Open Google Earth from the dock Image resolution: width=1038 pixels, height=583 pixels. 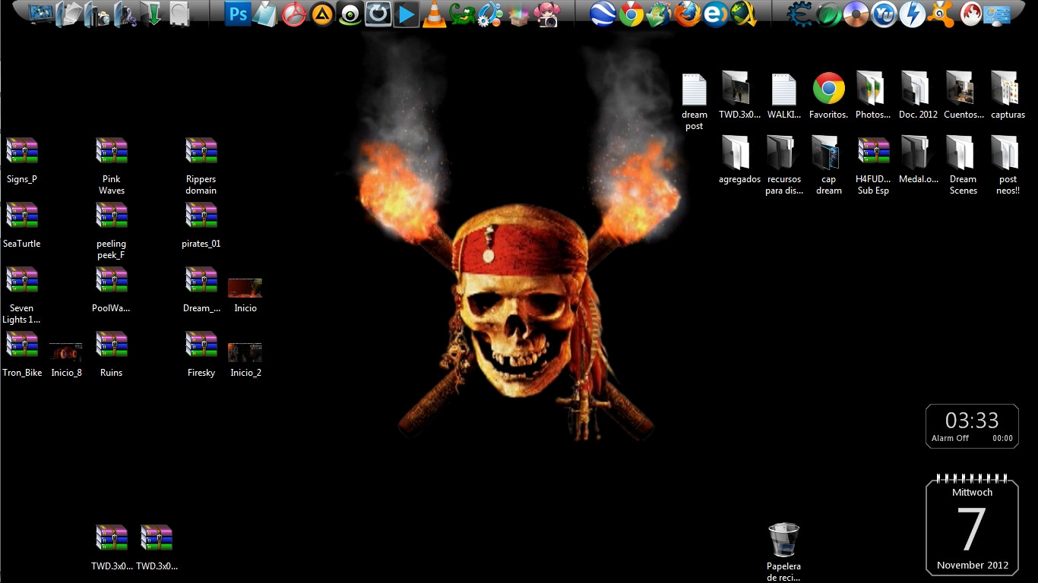click(603, 14)
